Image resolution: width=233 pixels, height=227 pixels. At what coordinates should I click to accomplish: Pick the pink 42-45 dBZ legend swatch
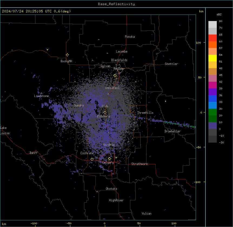212,78
